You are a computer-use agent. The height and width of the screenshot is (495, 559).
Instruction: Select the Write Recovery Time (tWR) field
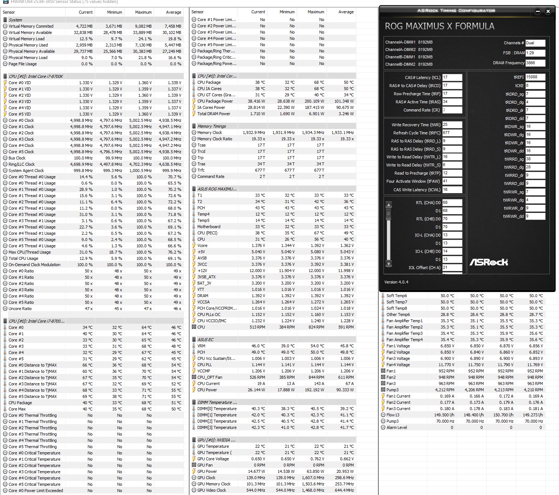[452, 125]
